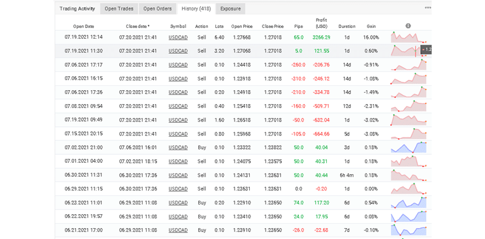Sort by Lots column header
This screenshot has width=485, height=239.
pyautogui.click(x=219, y=27)
